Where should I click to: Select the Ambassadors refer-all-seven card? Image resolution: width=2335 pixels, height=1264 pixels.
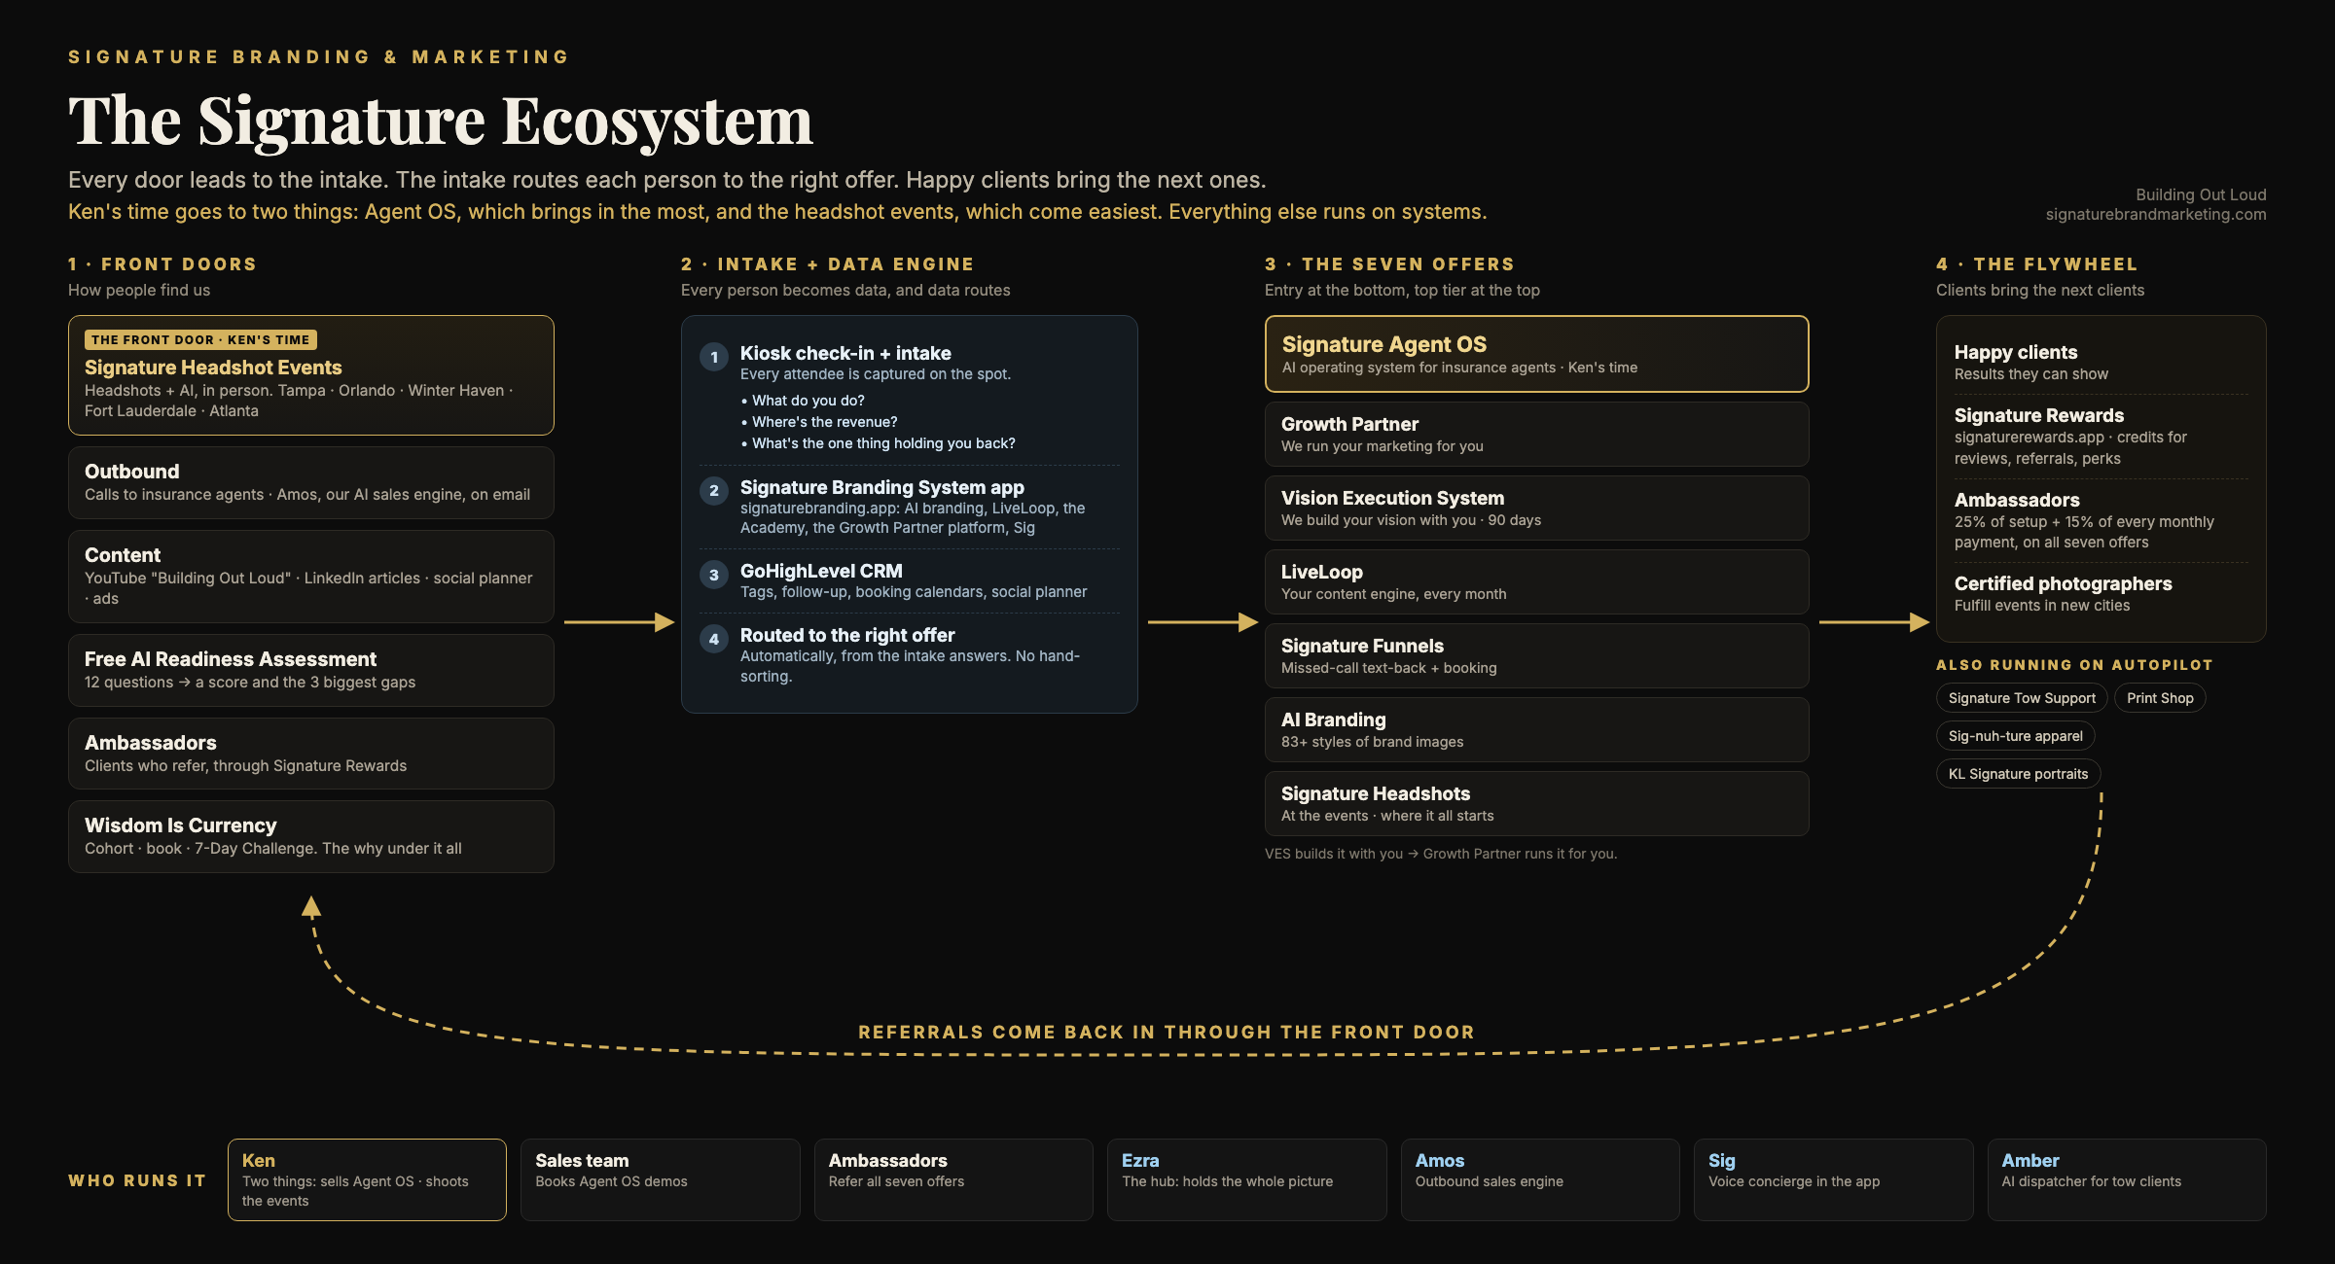953,1179
